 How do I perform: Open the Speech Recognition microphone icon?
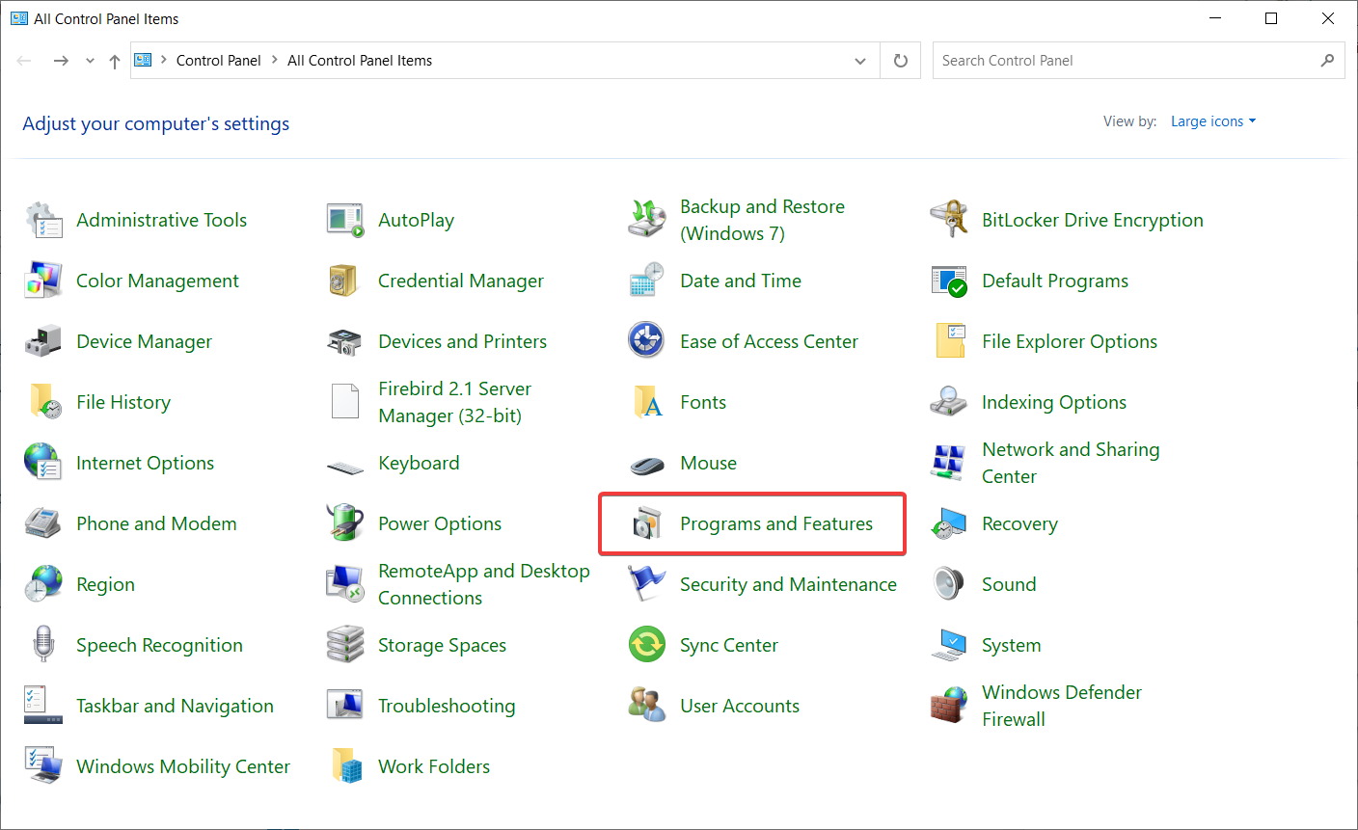pos(43,646)
